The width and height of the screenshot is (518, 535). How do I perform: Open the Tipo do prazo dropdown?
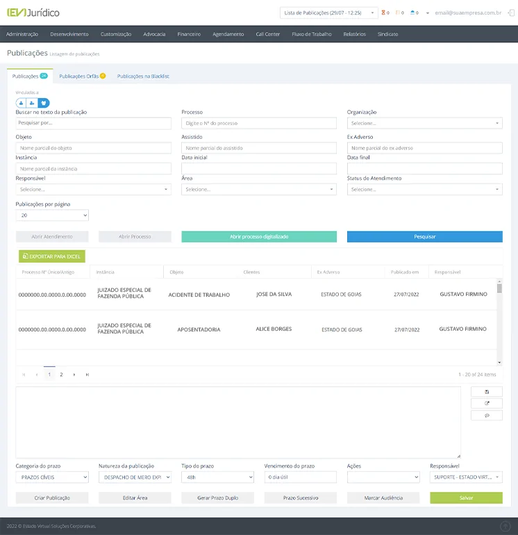tap(217, 477)
